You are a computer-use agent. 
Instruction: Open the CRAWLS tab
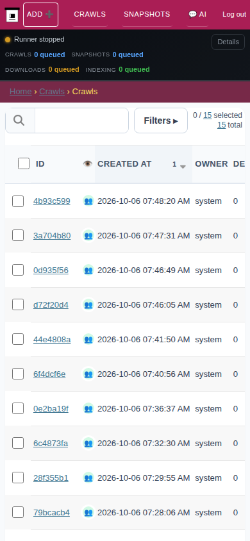point(90,15)
